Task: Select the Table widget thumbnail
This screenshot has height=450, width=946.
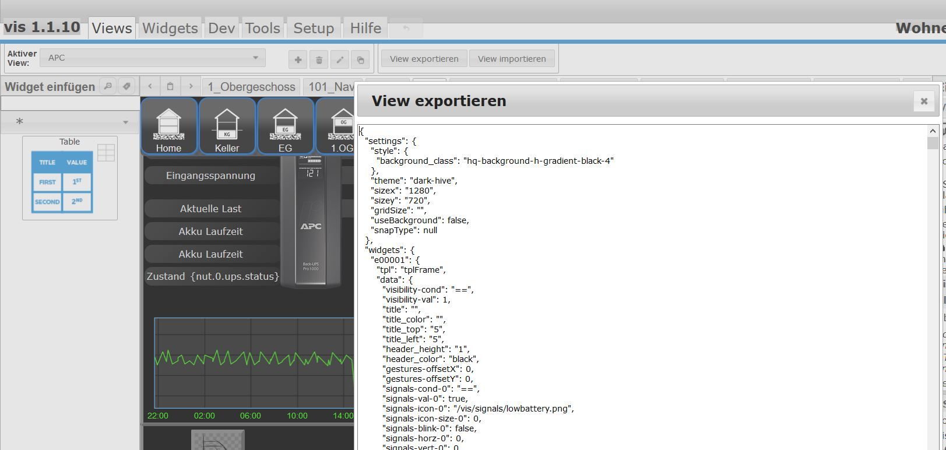Action: tap(70, 178)
